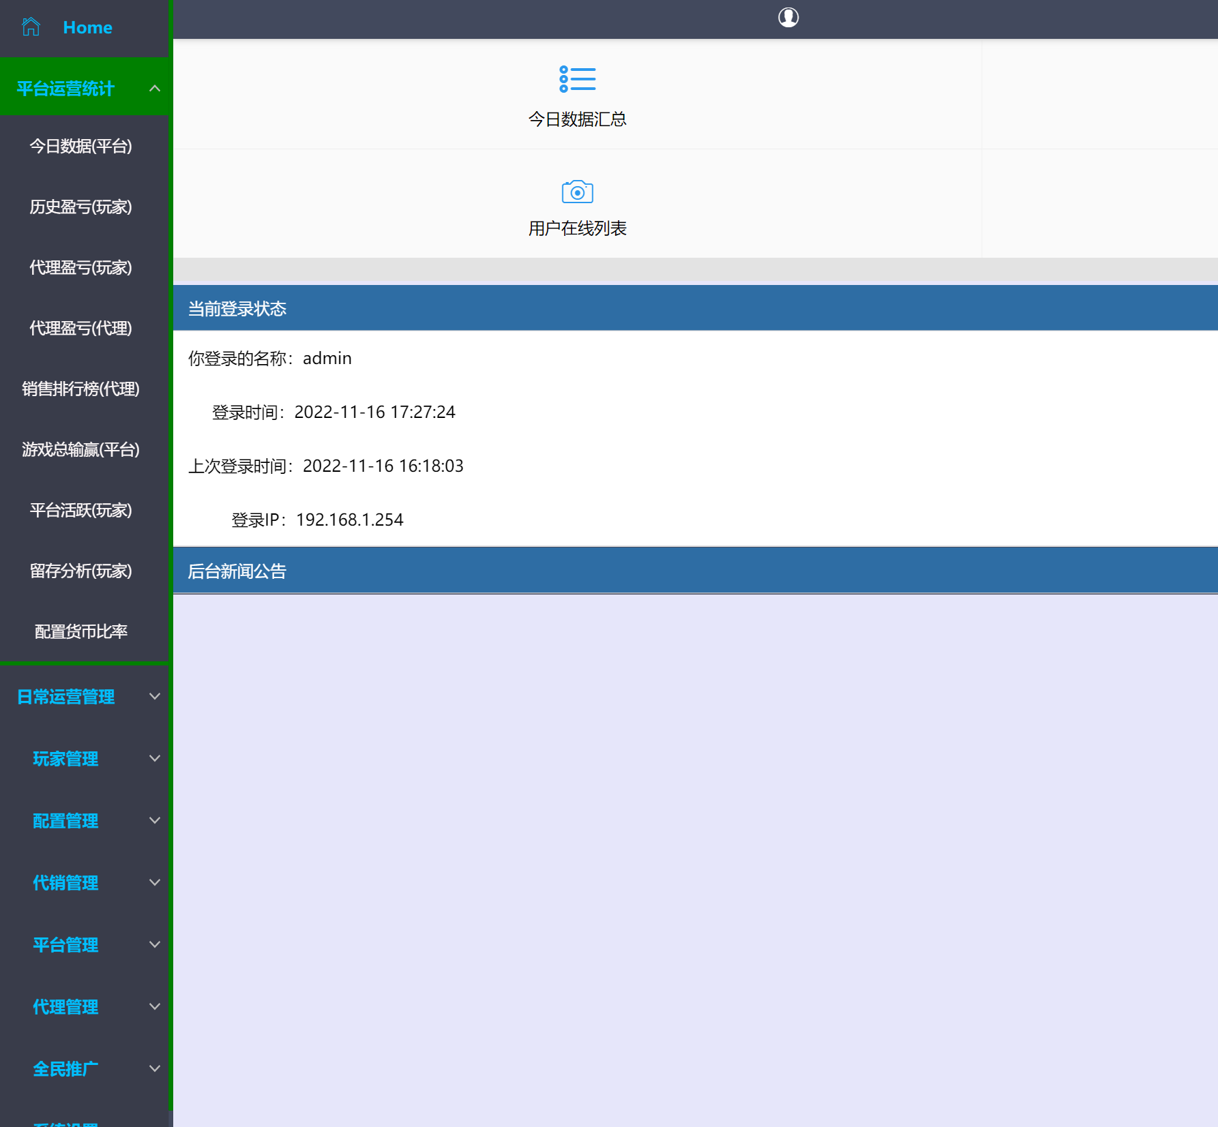Open 留存分析(玩家) sidebar item
1218x1127 pixels.
pos(80,571)
